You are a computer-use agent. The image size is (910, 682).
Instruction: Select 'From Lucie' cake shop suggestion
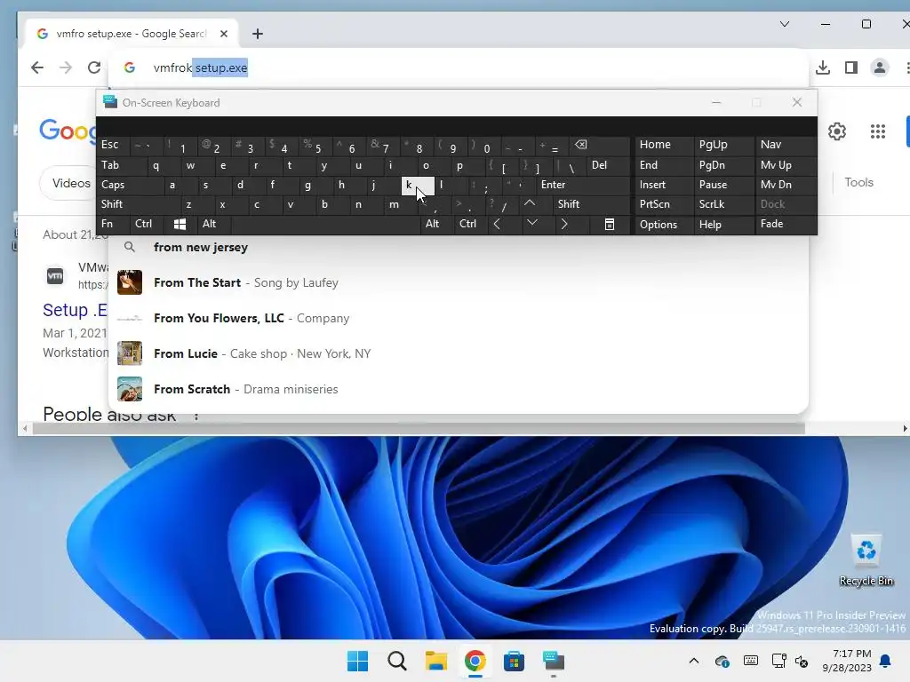click(x=459, y=353)
